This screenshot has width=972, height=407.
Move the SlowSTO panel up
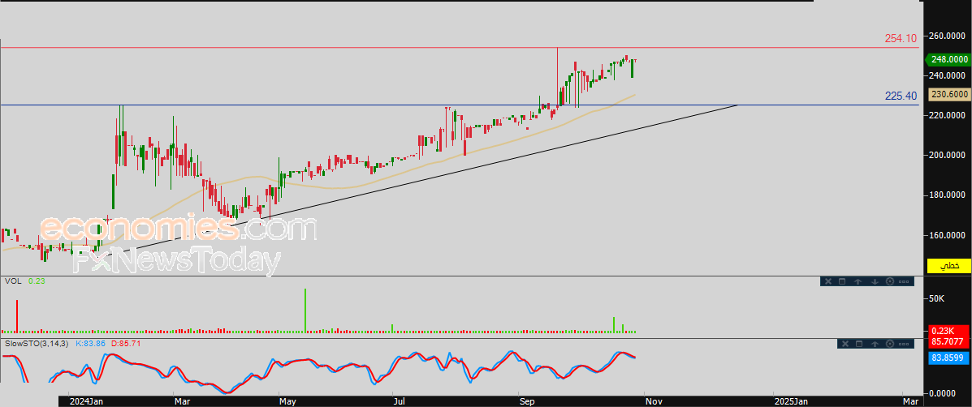875,344
